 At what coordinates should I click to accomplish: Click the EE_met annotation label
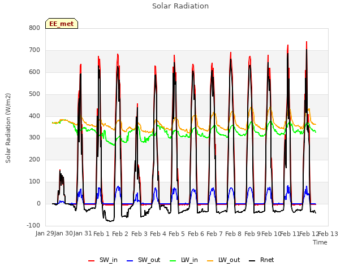click(x=62, y=24)
